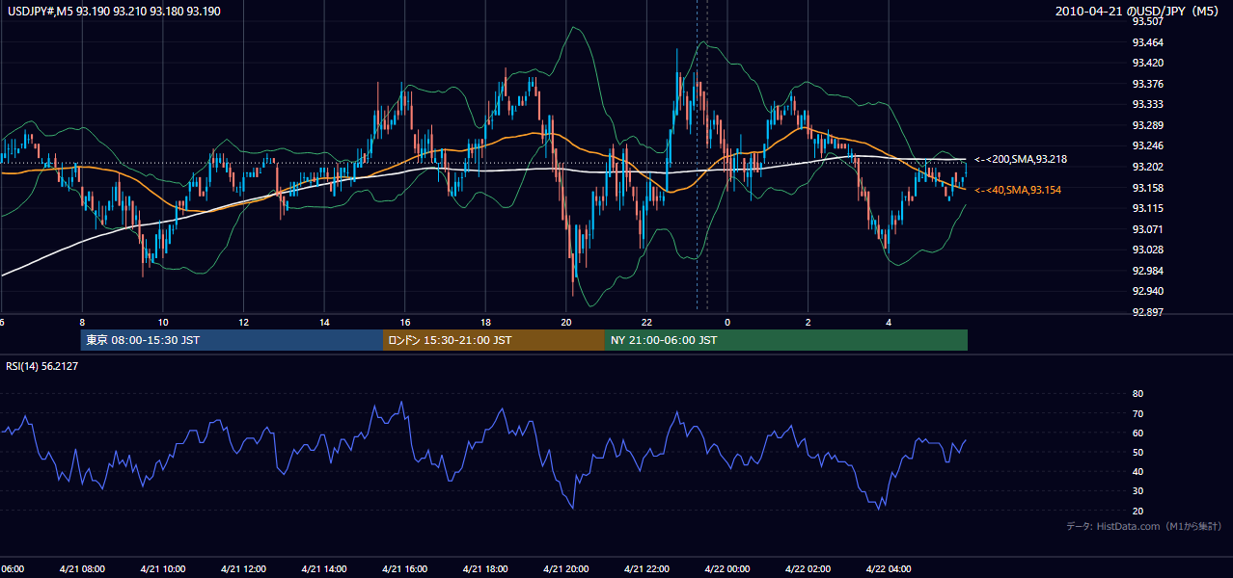Click price level 92.984 on the scale
This screenshot has width=1233, height=578.
click(x=1147, y=271)
